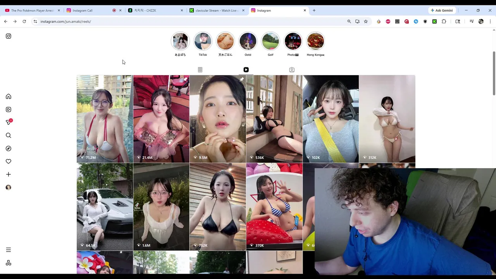Switch to the Tagged photos tab
This screenshot has width=496, height=279.
click(292, 70)
